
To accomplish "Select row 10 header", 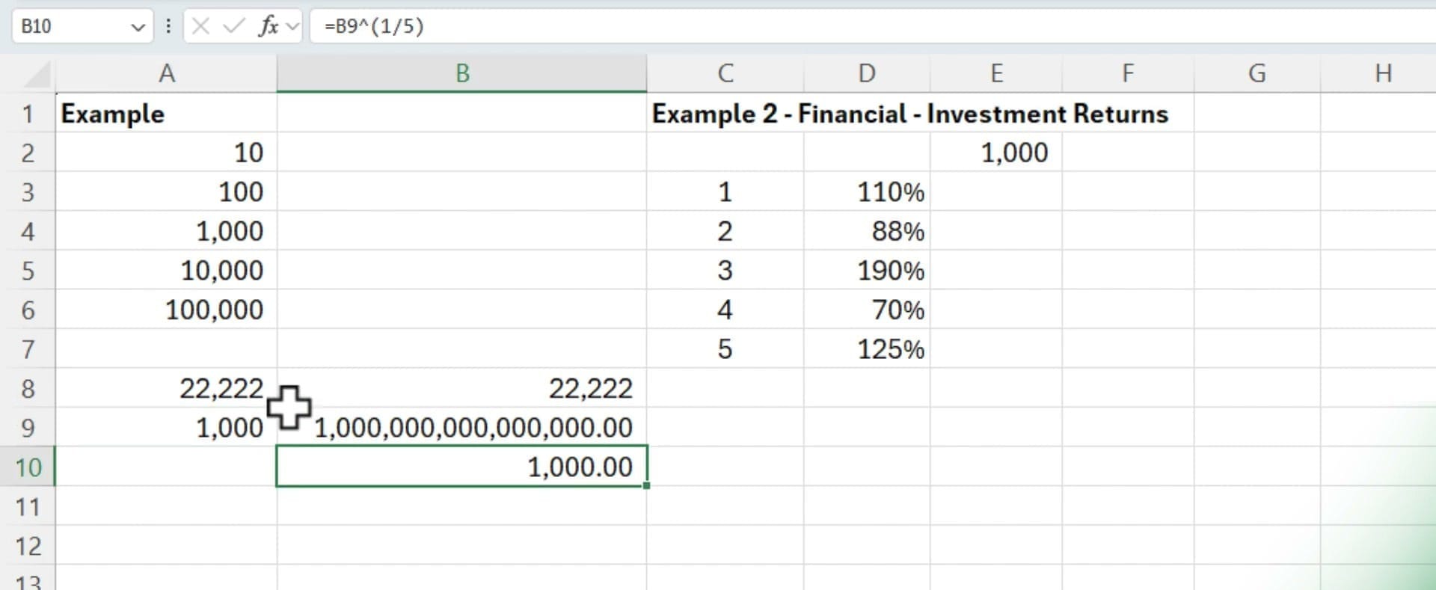I will coord(28,467).
